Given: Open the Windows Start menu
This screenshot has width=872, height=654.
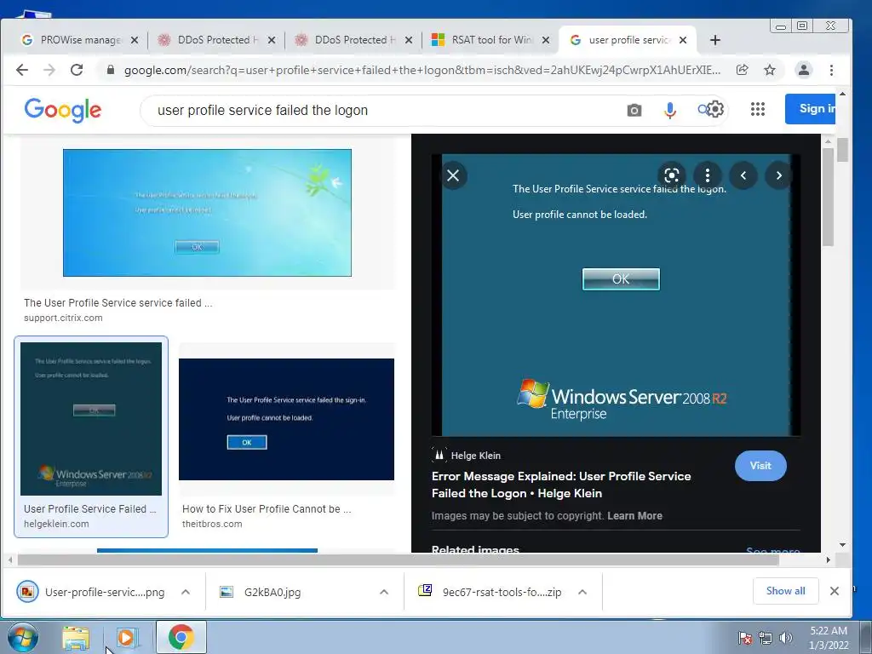Looking at the screenshot, I should pyautogui.click(x=23, y=637).
